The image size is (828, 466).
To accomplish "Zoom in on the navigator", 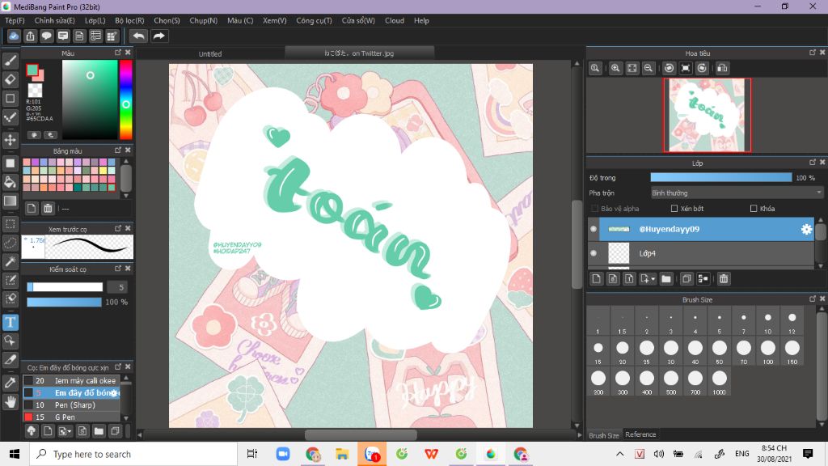I will point(615,68).
